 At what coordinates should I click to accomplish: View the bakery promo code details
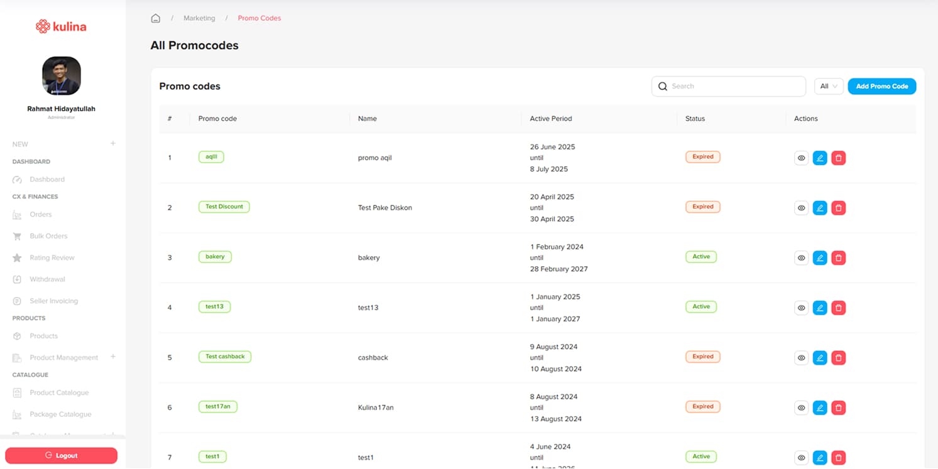[x=801, y=258]
